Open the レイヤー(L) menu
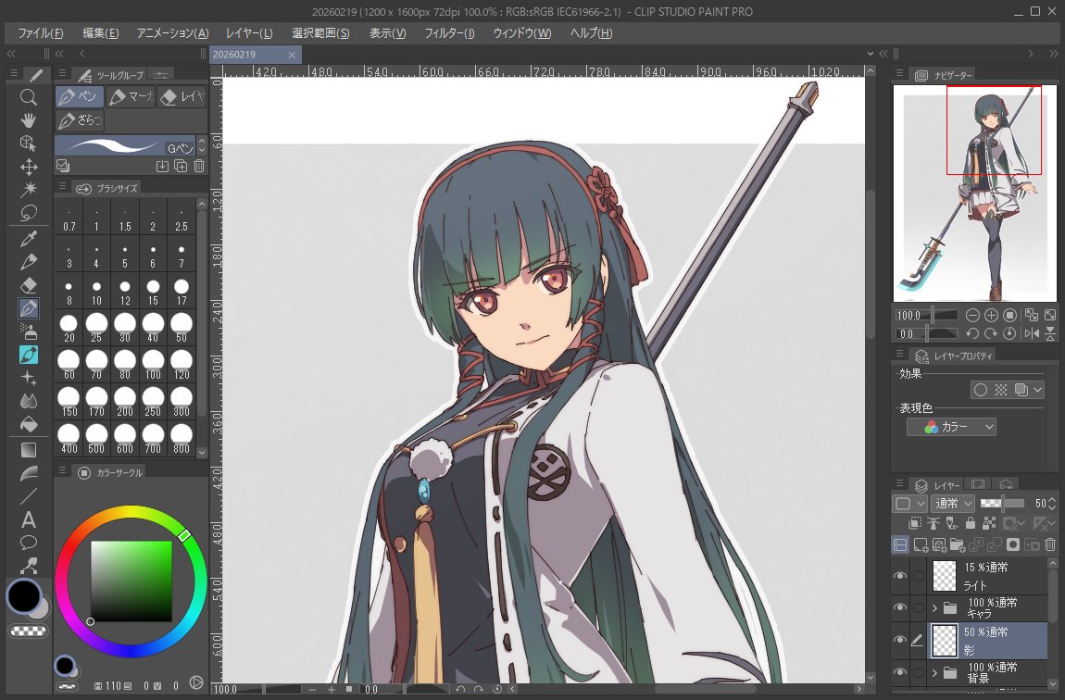This screenshot has width=1065, height=700. pos(249,33)
